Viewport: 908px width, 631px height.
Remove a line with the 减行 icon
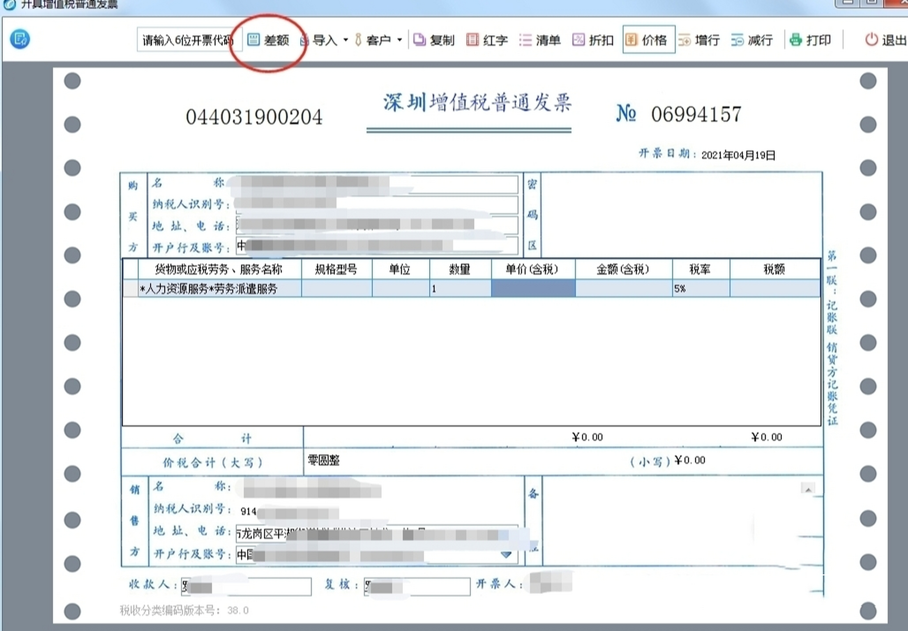click(x=752, y=40)
